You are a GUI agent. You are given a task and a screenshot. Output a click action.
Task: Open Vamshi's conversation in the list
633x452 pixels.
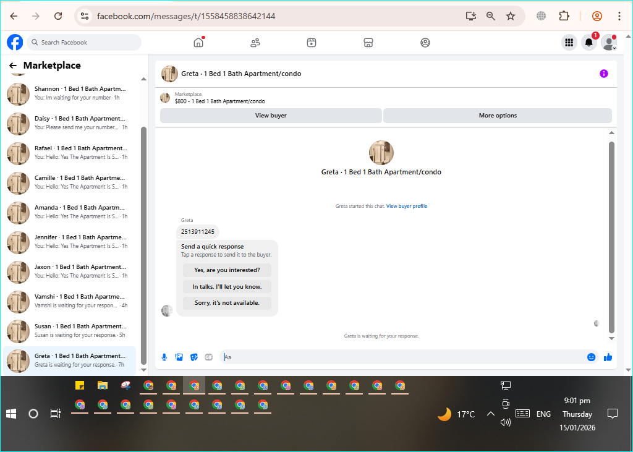click(x=69, y=301)
